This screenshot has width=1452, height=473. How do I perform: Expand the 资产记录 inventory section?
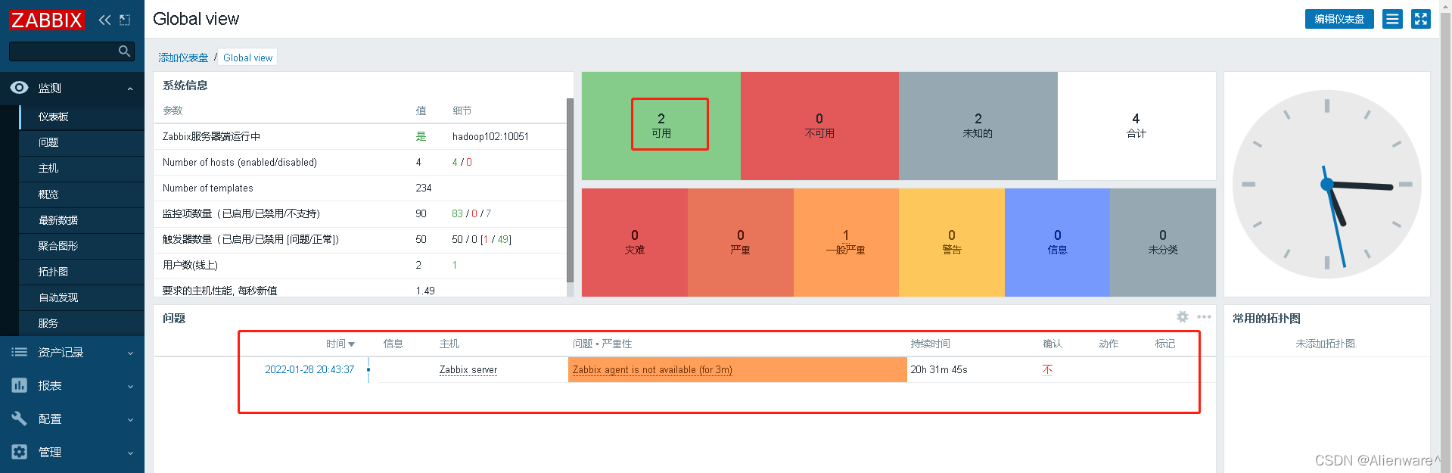coord(72,353)
